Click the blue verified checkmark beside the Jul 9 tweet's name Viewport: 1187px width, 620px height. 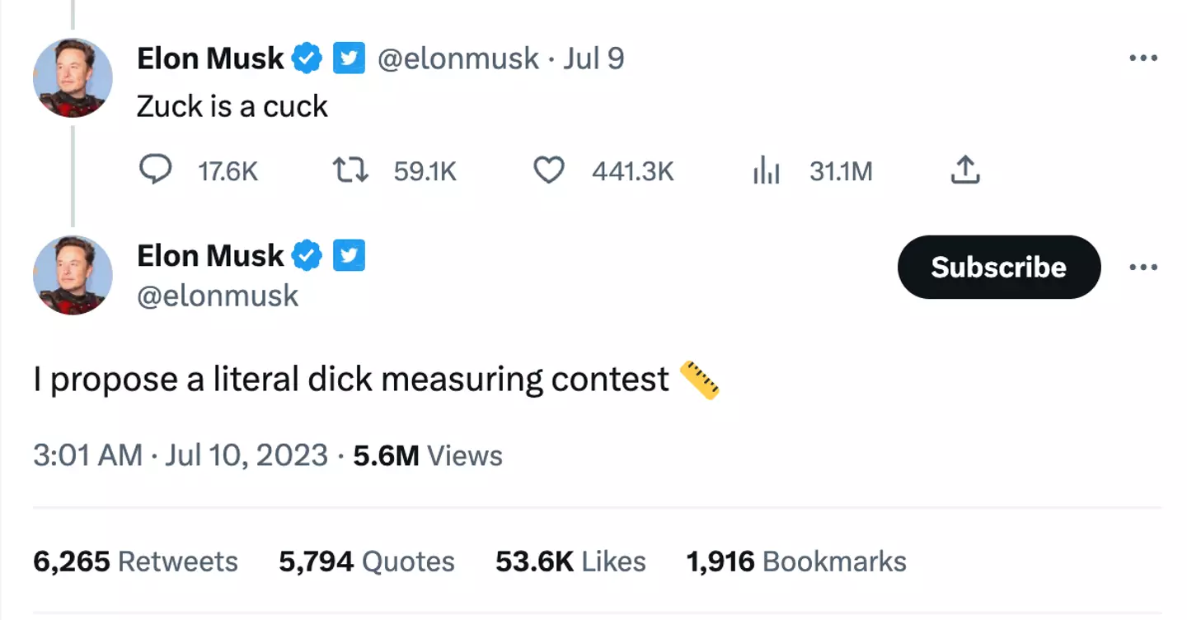(x=307, y=58)
